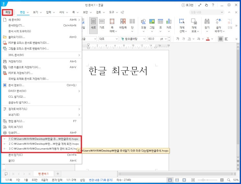Click the bold 가 formatting icon
The image size is (241, 184).
178,39
